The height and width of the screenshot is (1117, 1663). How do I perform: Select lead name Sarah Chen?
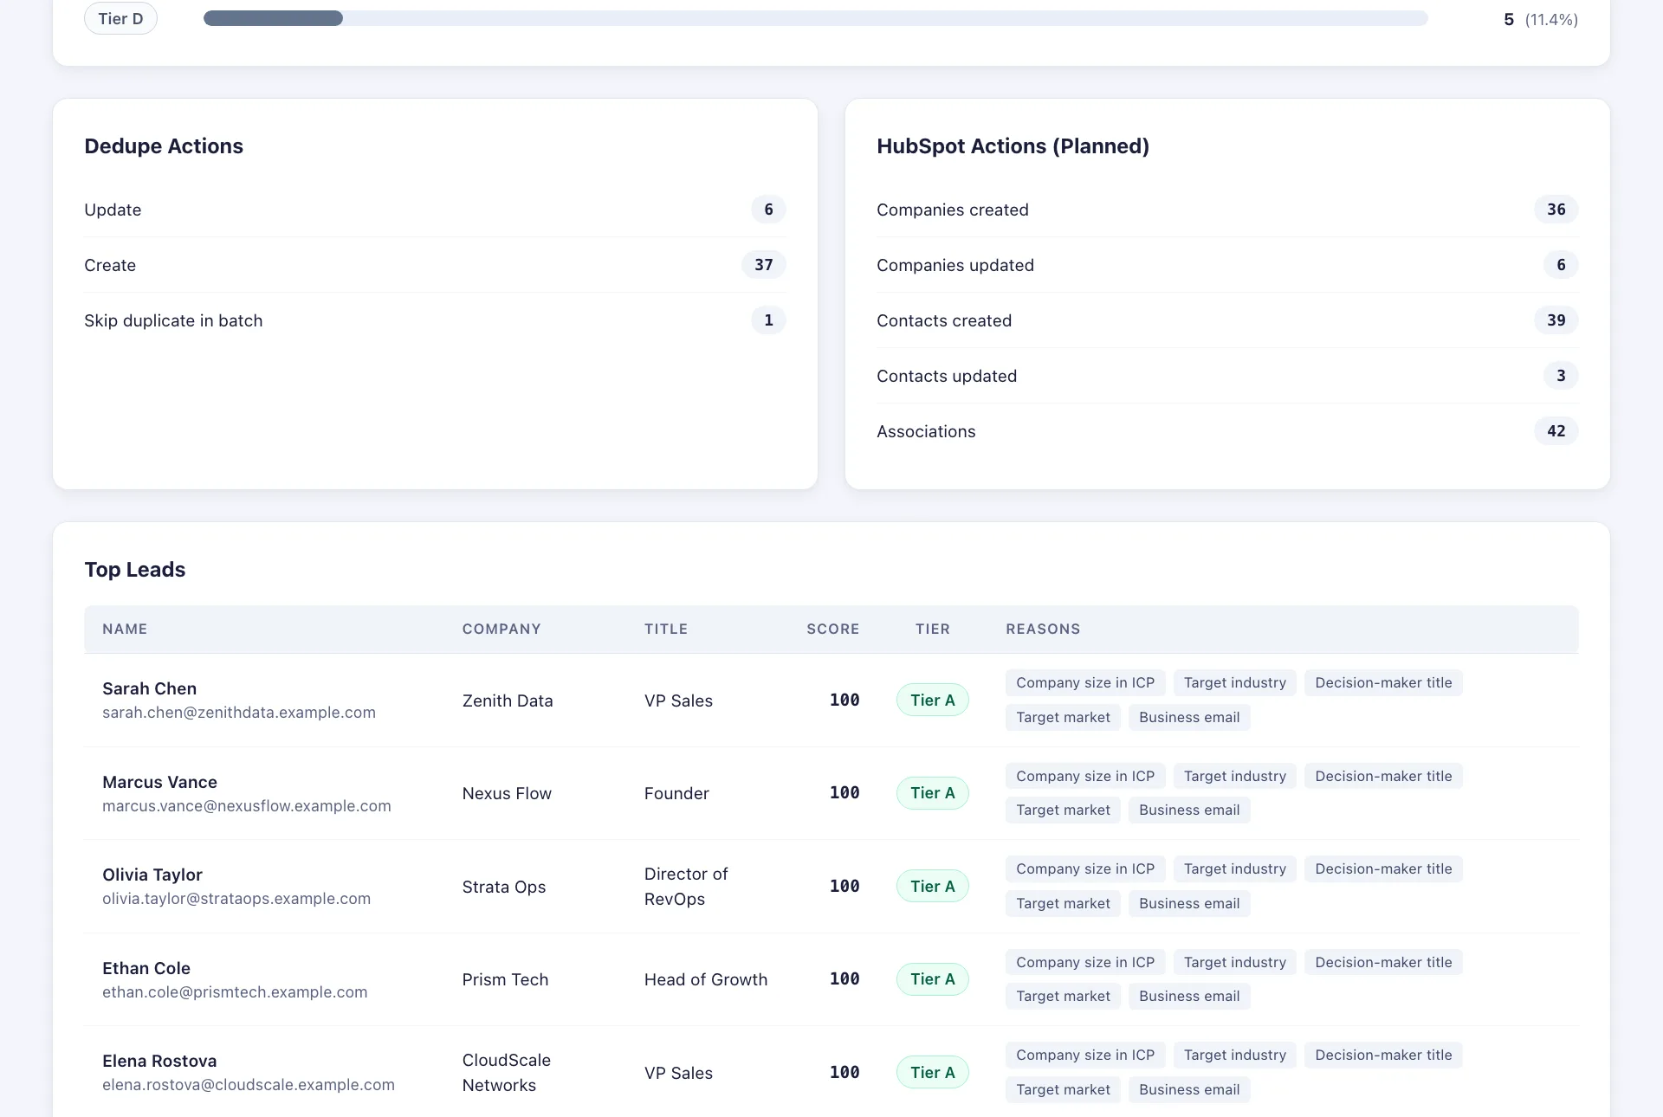click(149, 688)
